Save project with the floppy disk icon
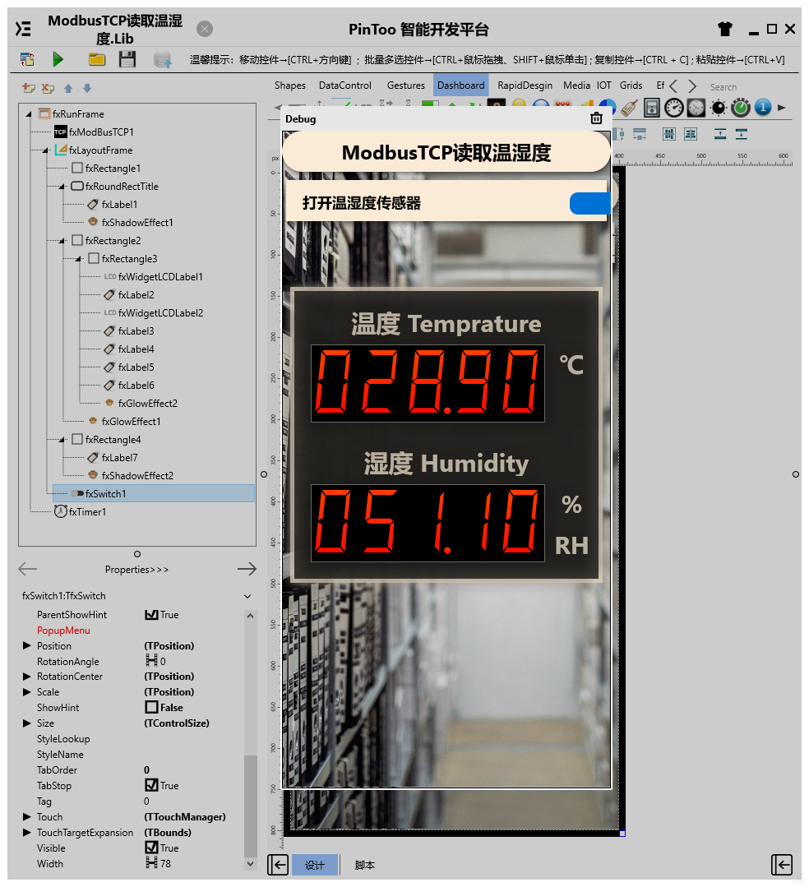The height and width of the screenshot is (887, 809). (127, 59)
